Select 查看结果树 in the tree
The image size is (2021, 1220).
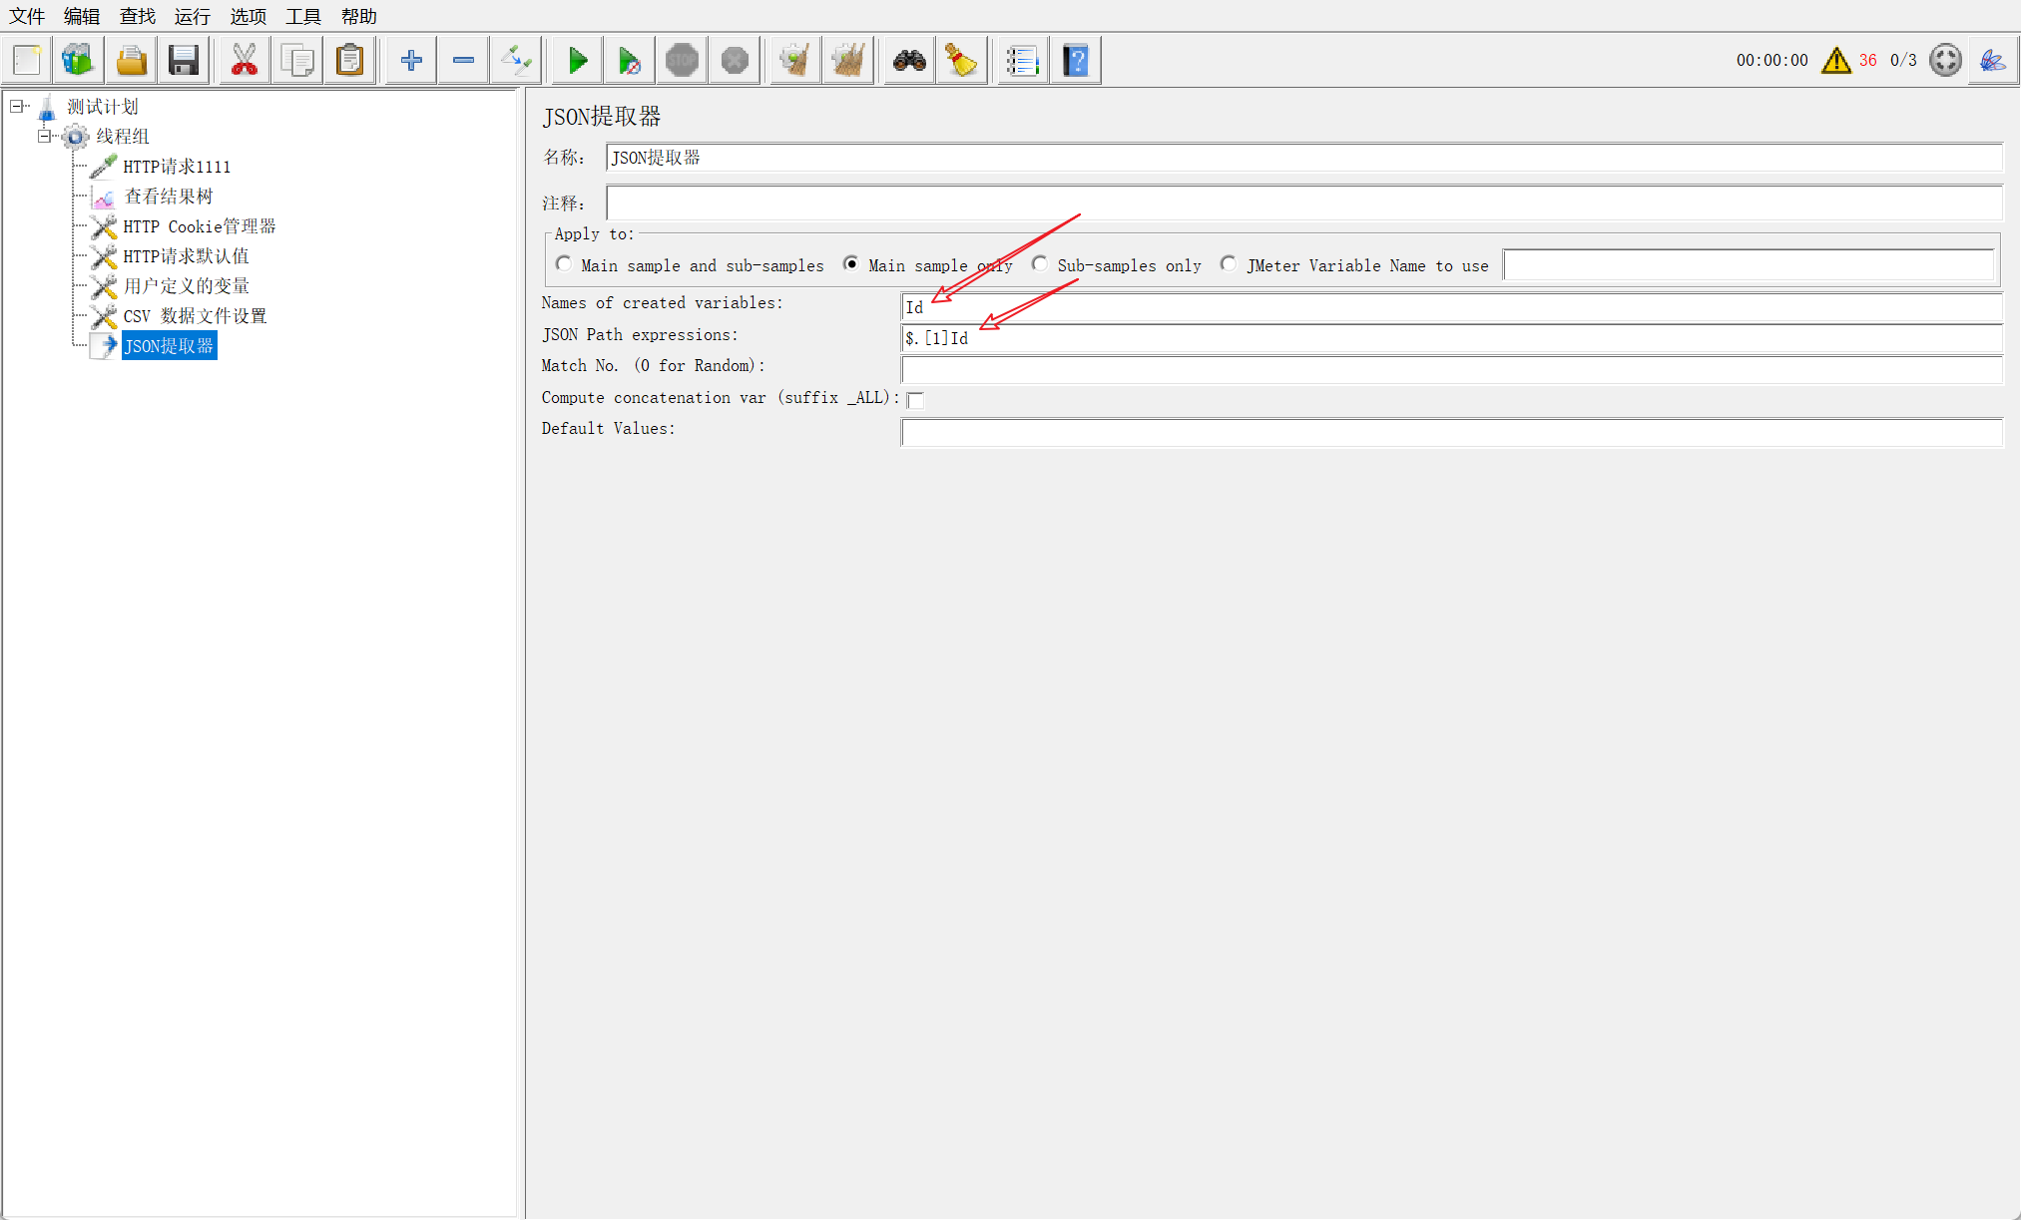[169, 197]
